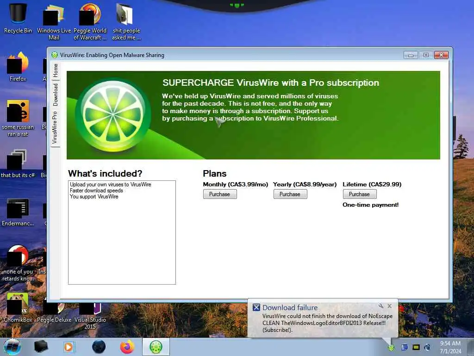474x356 pixels.
Task: Minimize the VirusWire window
Action: click(x=411, y=55)
